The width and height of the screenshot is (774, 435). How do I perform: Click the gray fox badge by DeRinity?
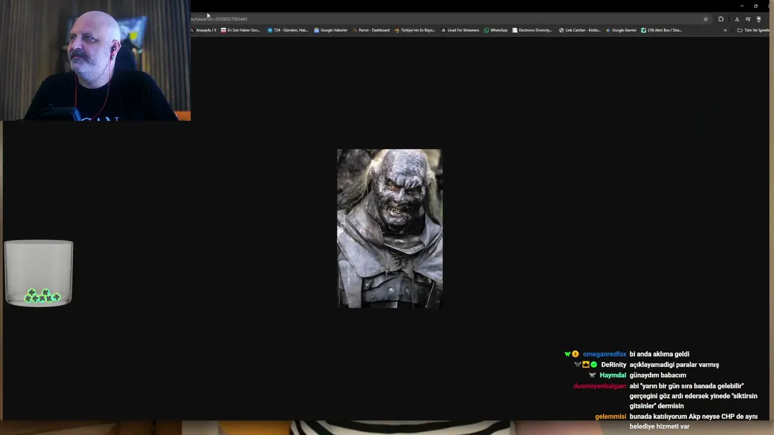point(578,365)
